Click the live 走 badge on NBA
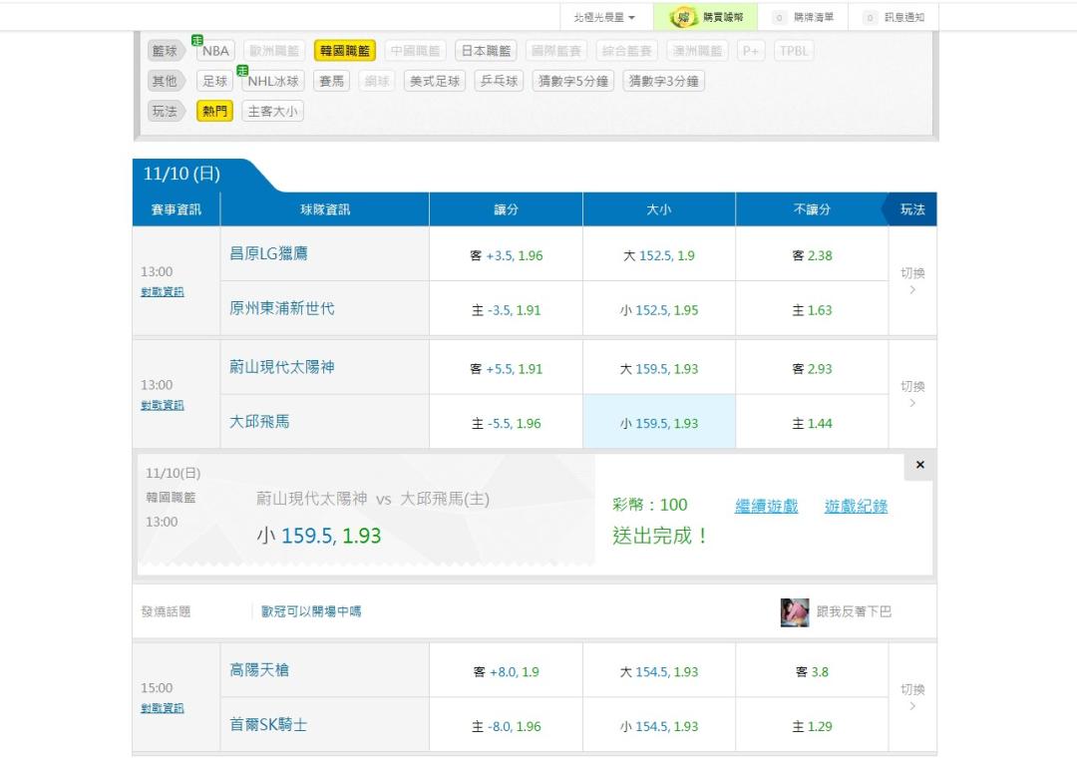Viewport: 1077px width, 768px height. [x=197, y=41]
